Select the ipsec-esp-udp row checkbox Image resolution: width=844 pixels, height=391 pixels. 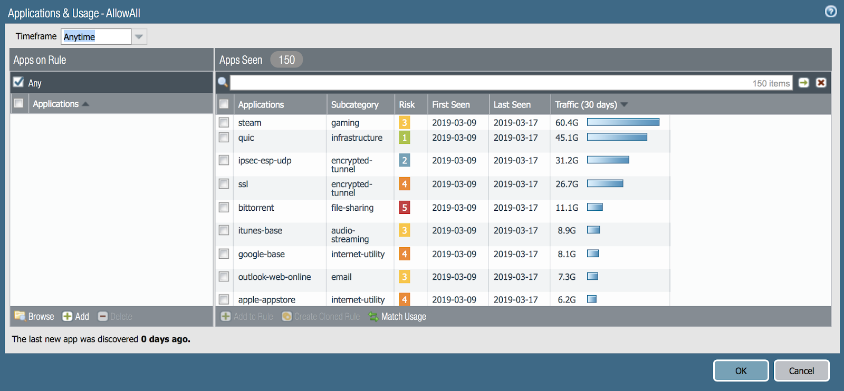pyautogui.click(x=224, y=160)
